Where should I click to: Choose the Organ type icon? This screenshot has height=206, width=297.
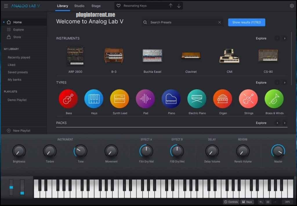click(x=223, y=99)
